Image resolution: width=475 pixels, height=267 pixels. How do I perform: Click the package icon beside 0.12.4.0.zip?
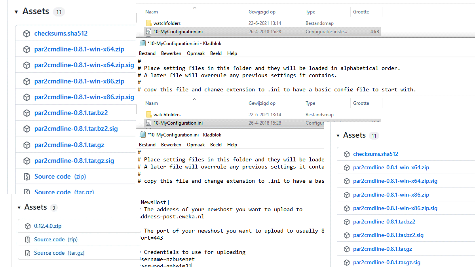(28, 226)
